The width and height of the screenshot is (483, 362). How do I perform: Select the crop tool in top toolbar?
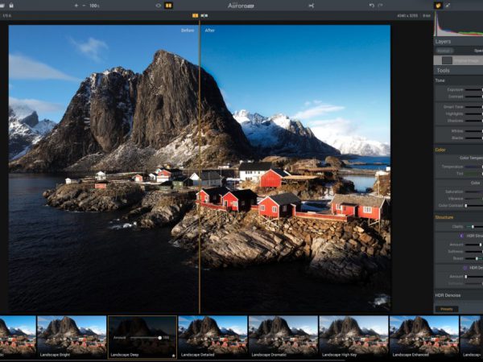[311, 6]
